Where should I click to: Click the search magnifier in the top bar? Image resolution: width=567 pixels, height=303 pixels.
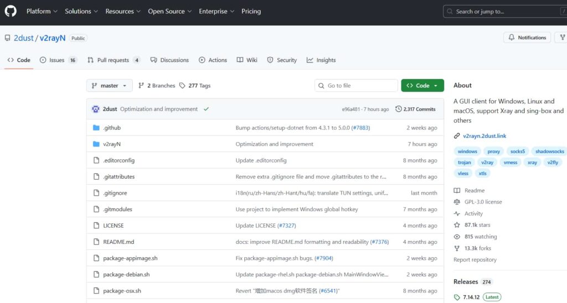click(450, 12)
